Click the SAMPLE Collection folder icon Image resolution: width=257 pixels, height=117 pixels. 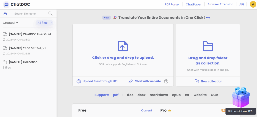pos(5,62)
